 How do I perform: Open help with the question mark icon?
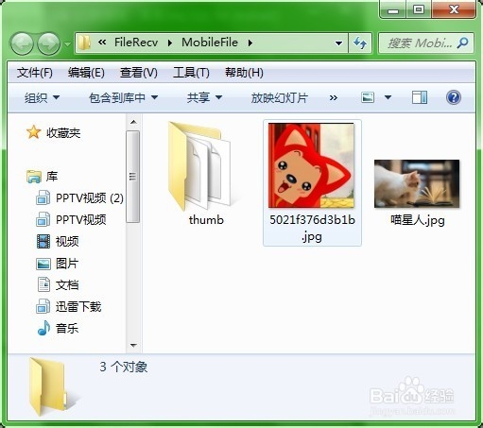tap(454, 97)
